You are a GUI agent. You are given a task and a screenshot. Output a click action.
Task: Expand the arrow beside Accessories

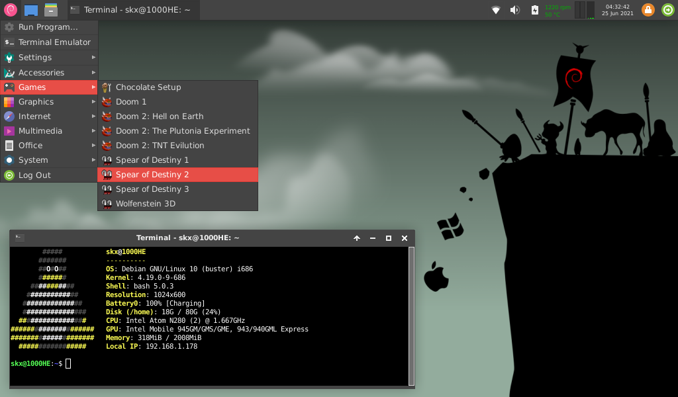93,72
